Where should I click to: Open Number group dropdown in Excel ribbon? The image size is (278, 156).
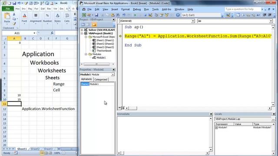point(47,18)
